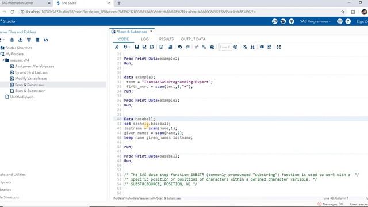Open find and replace with the binoculars icon

pyautogui.click(x=252, y=47)
